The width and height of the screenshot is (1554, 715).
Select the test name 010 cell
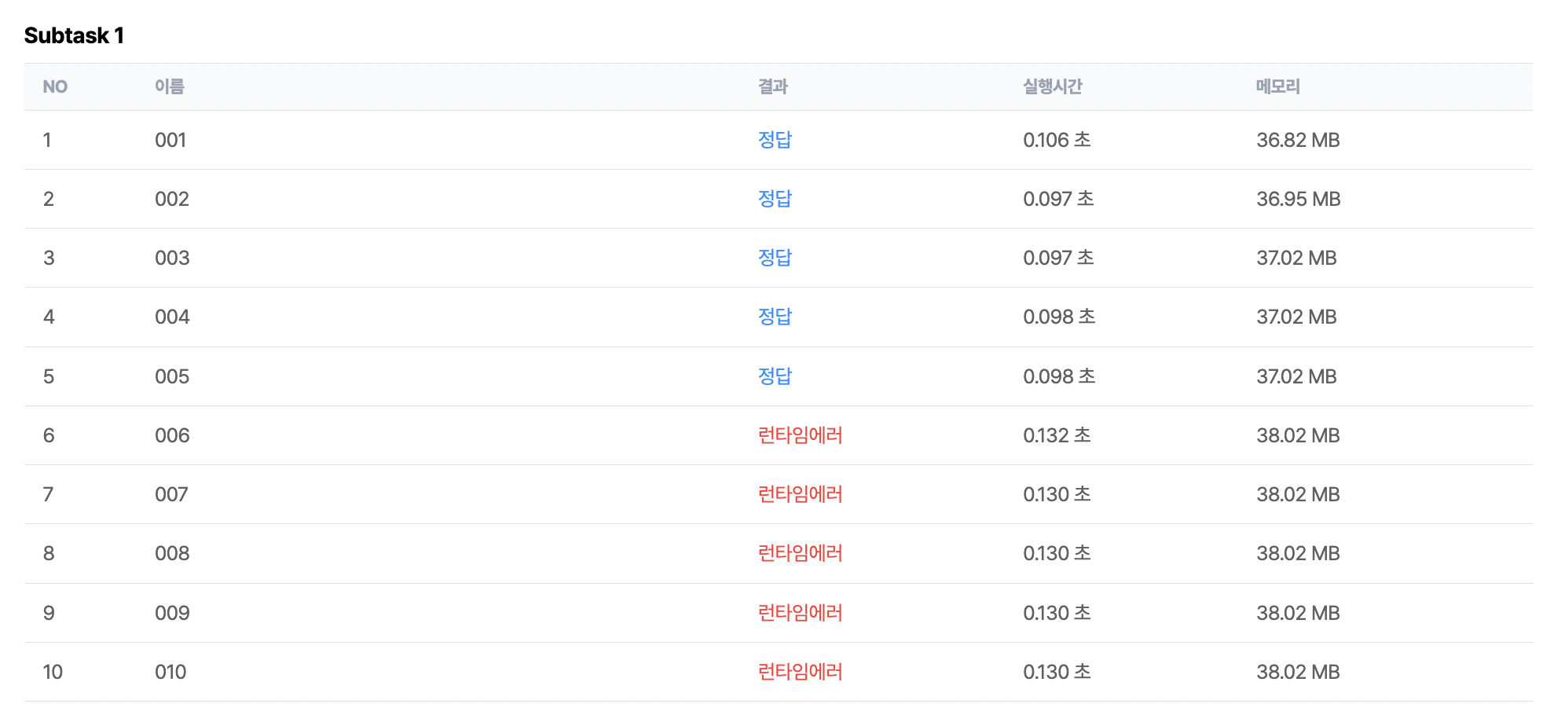(x=170, y=672)
